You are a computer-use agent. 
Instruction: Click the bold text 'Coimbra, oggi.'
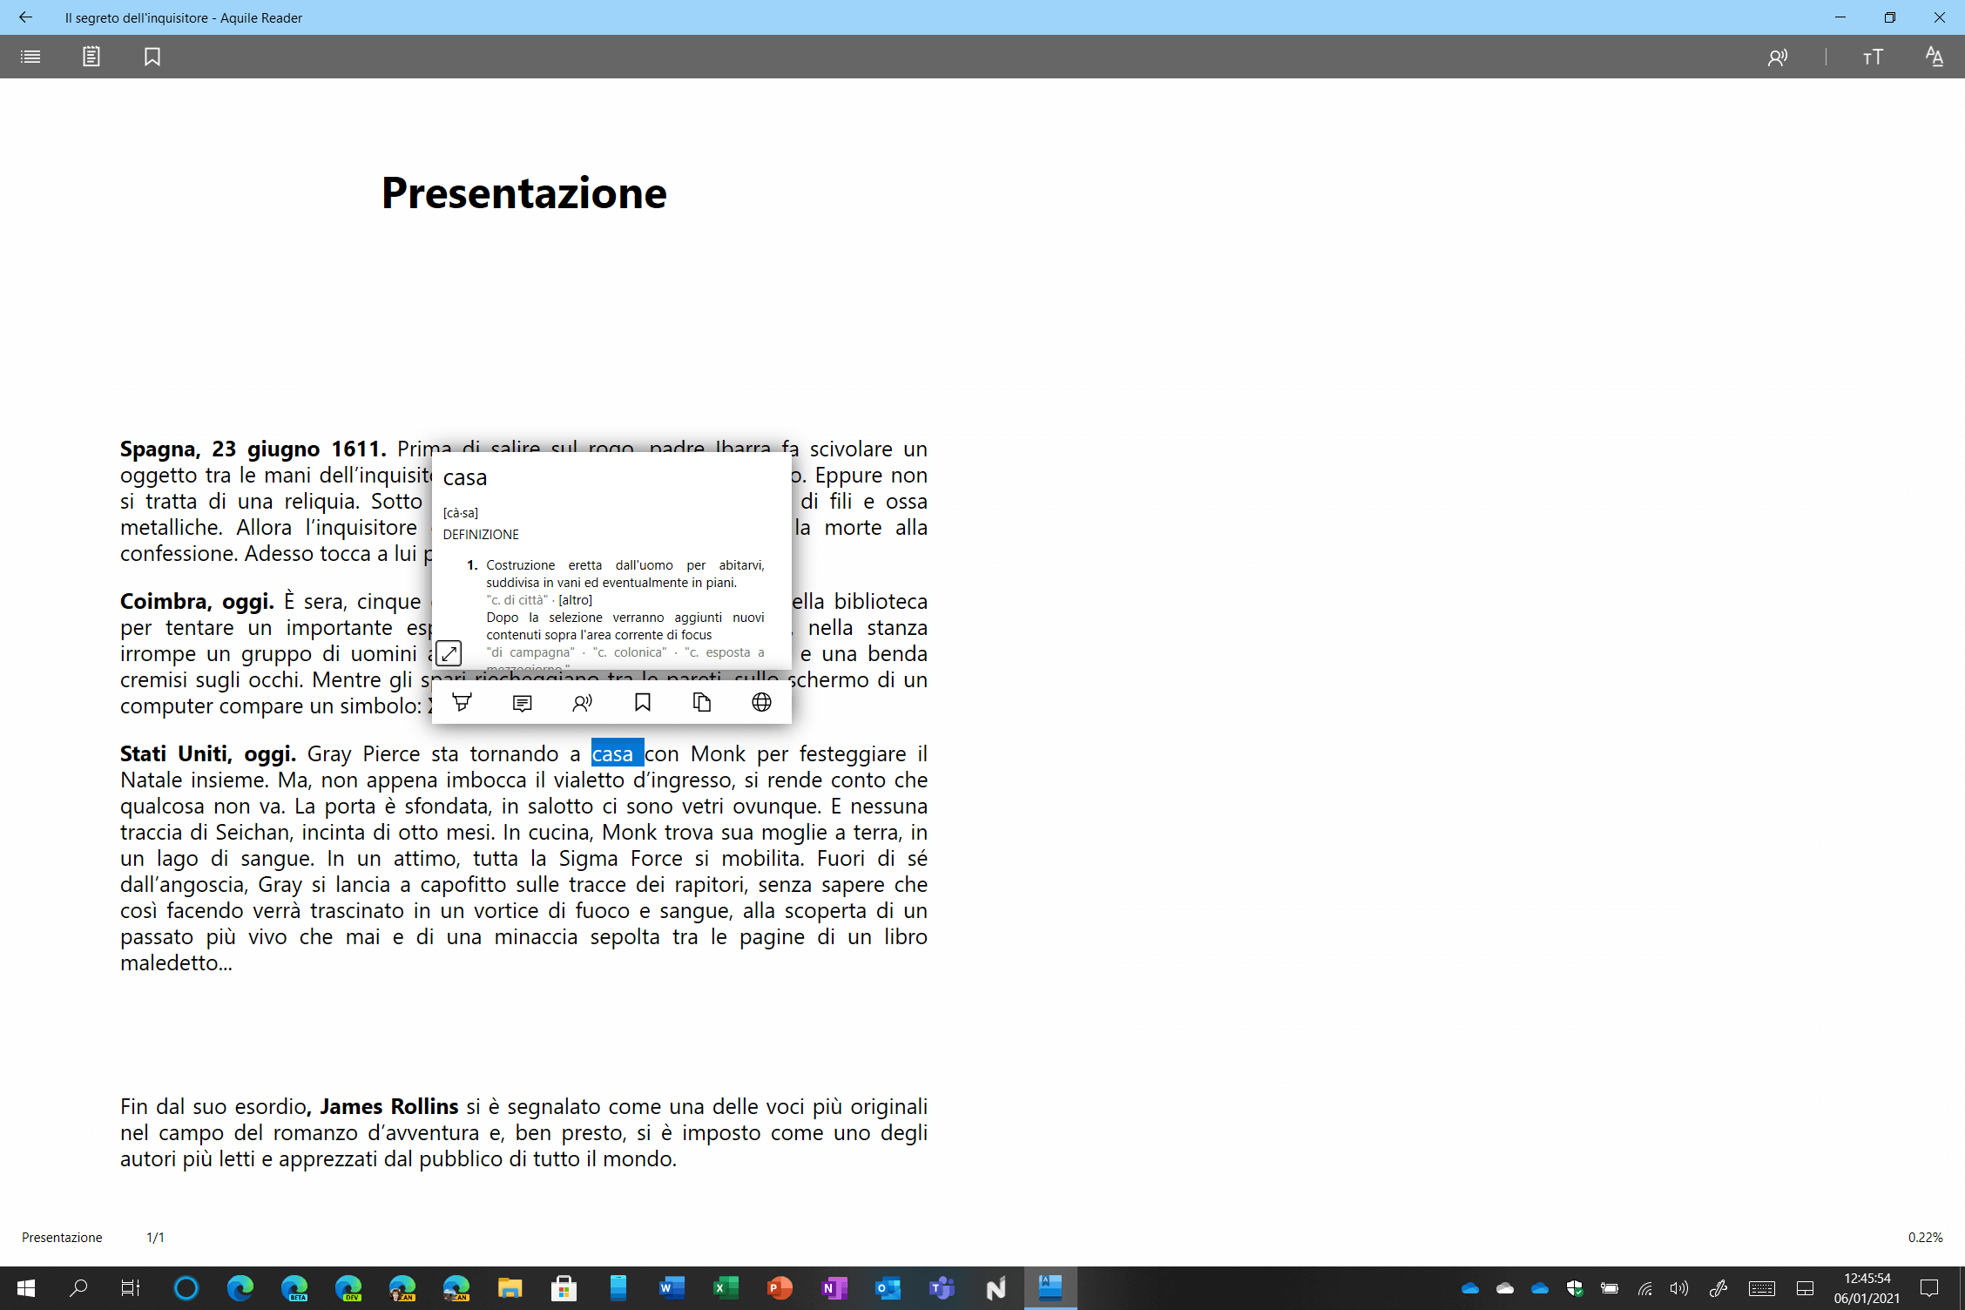[x=197, y=602]
